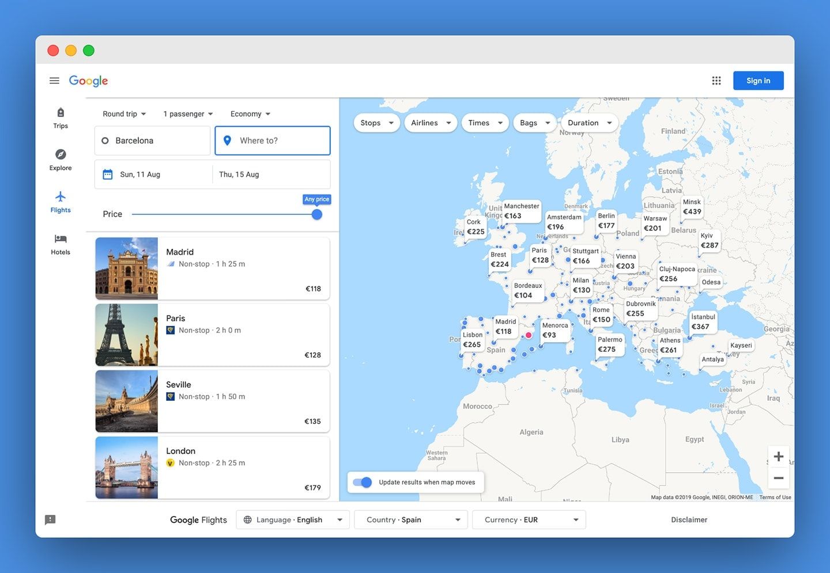Open the Language English dropdown
This screenshot has height=573, width=830.
[x=293, y=519]
